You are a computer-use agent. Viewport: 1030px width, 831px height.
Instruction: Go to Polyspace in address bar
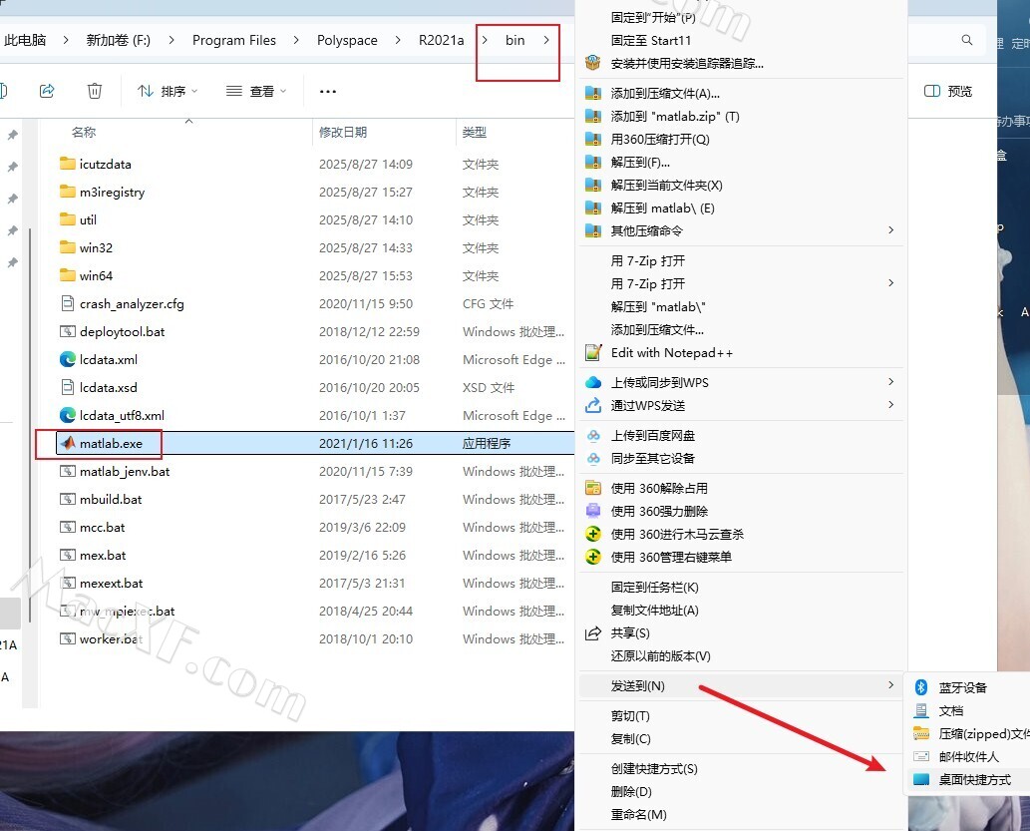pyautogui.click(x=347, y=40)
